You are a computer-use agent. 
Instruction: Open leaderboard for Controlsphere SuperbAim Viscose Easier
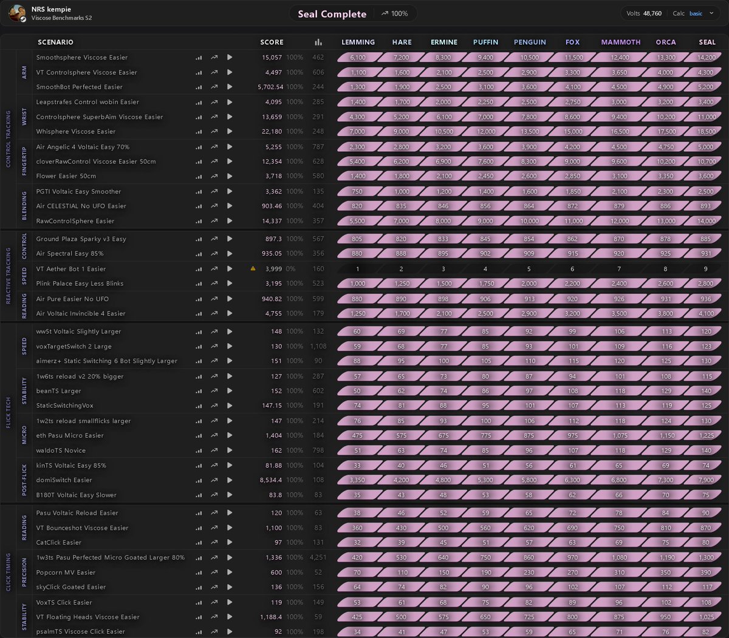point(199,117)
